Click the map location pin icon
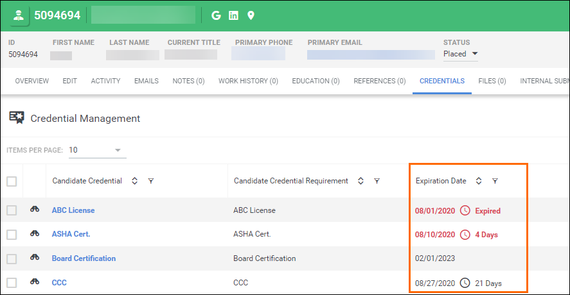570x295 pixels. pyautogui.click(x=251, y=15)
